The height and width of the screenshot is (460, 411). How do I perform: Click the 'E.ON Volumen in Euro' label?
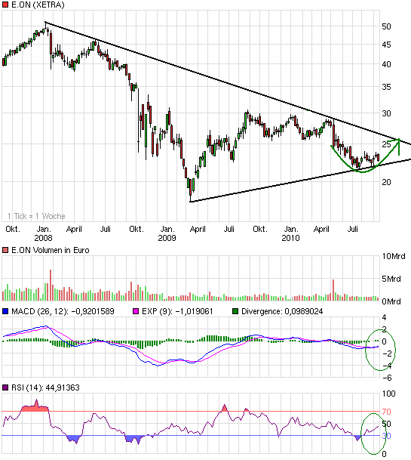pyautogui.click(x=50, y=250)
